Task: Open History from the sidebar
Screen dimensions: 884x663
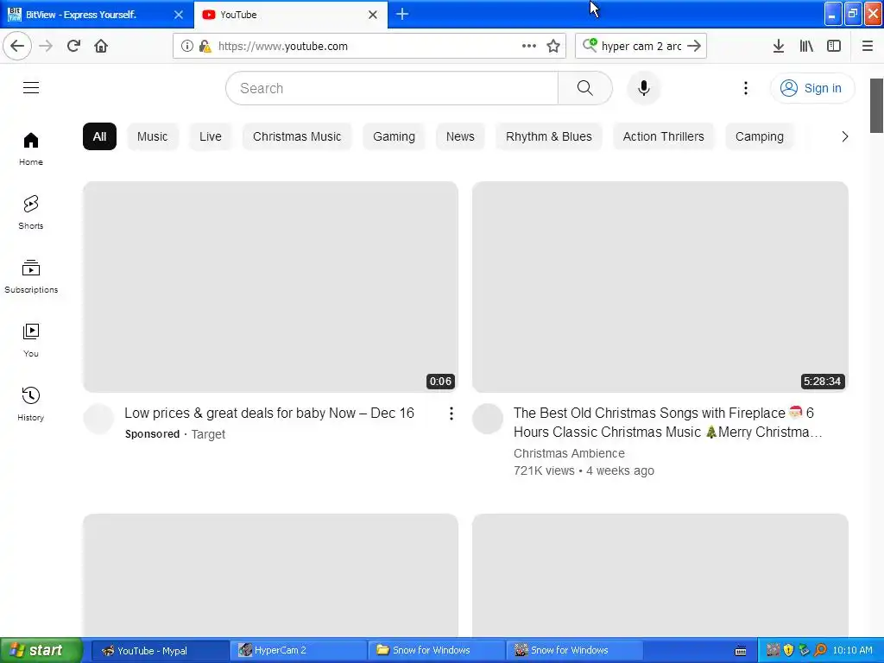Action: [31, 404]
